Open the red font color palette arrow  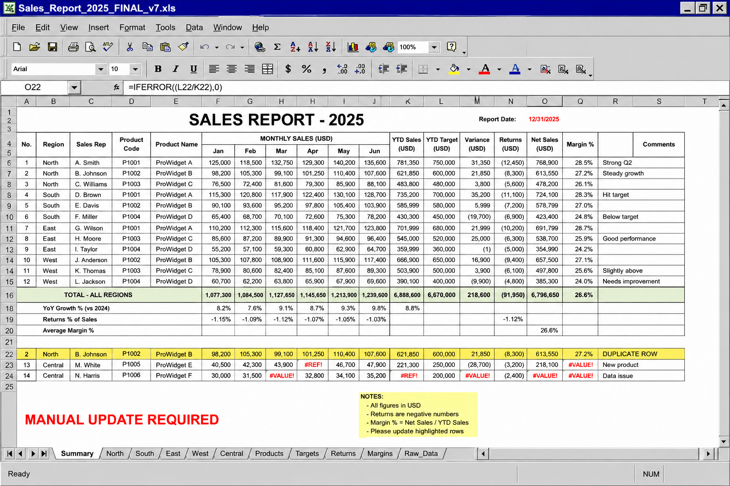[499, 69]
